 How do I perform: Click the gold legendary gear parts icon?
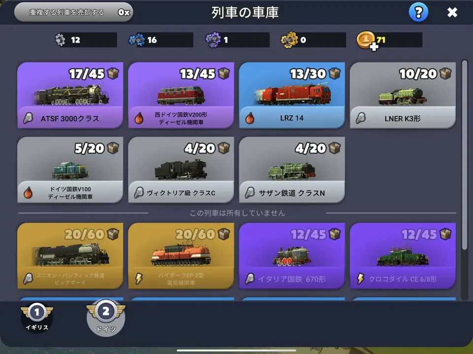(289, 40)
